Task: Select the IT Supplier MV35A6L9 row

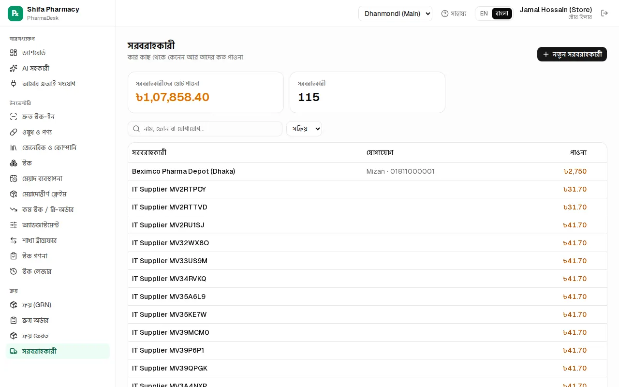Action: click(367, 297)
